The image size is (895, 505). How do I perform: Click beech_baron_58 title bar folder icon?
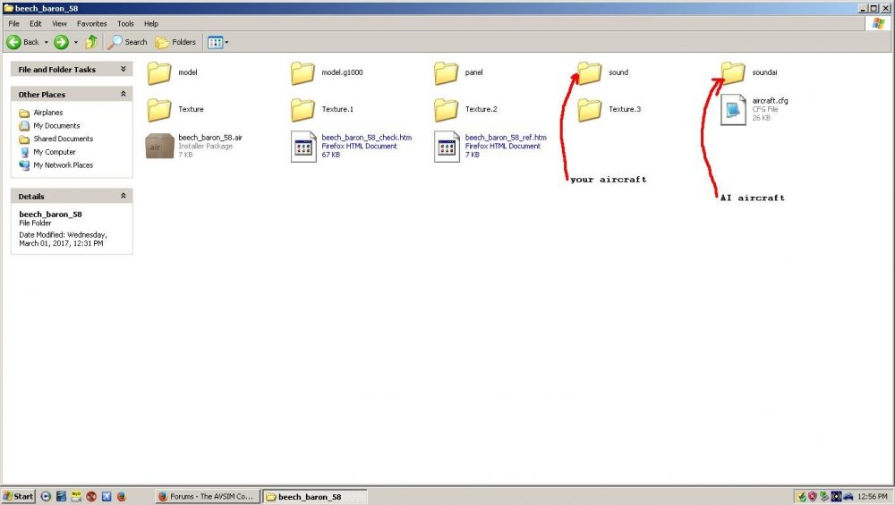[x=9, y=8]
